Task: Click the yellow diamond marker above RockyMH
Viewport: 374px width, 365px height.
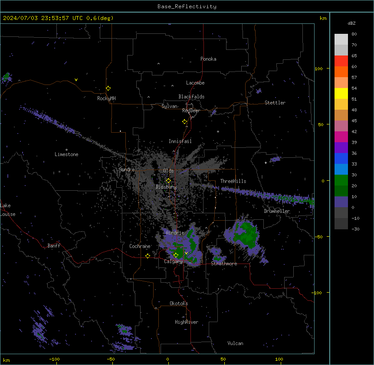Action: [x=108, y=88]
